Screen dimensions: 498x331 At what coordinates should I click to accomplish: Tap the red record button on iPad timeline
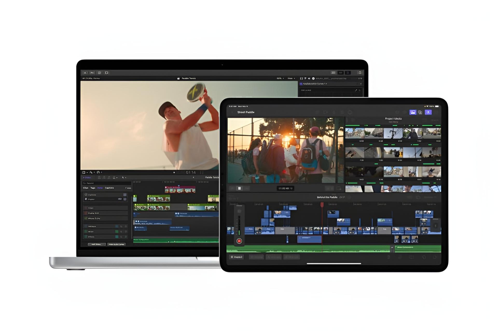(239, 241)
